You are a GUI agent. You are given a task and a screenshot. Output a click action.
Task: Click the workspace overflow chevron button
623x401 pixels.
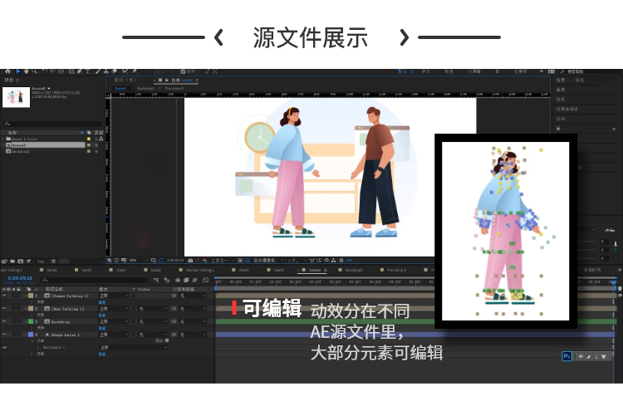tap(541, 71)
